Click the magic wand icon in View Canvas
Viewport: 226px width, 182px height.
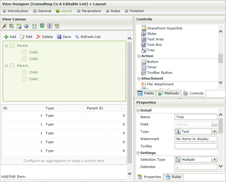(4, 26)
